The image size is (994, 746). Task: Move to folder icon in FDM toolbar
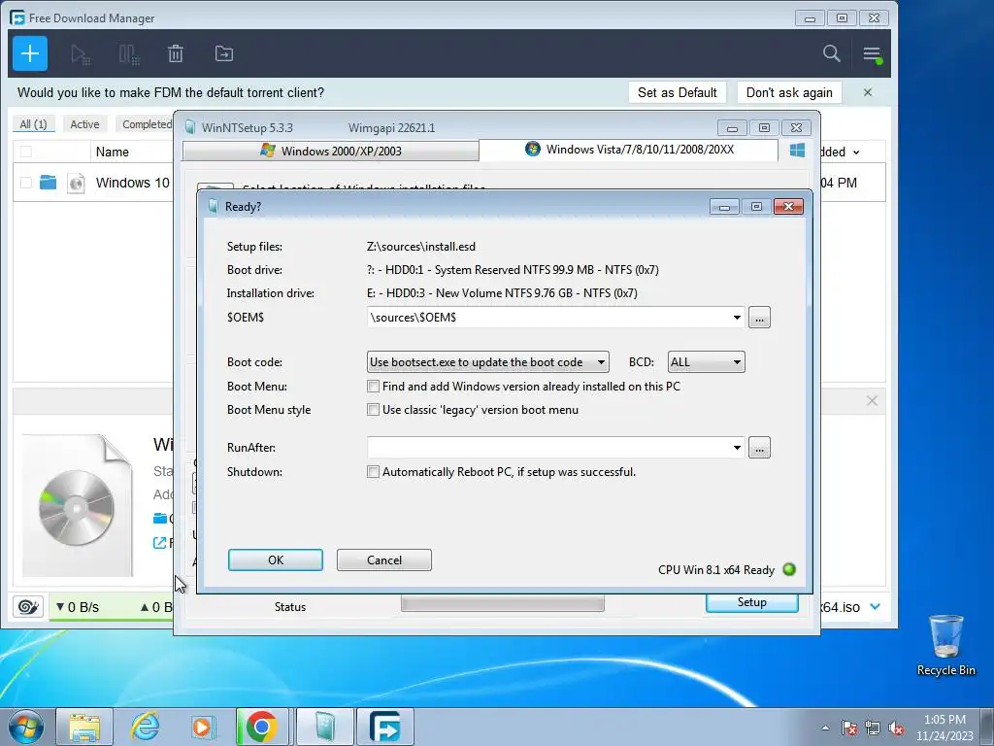(224, 54)
